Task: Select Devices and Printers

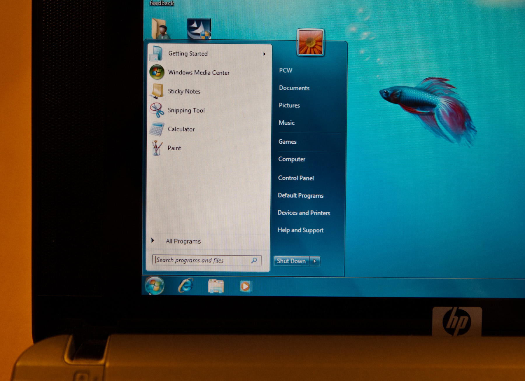Action: [304, 213]
